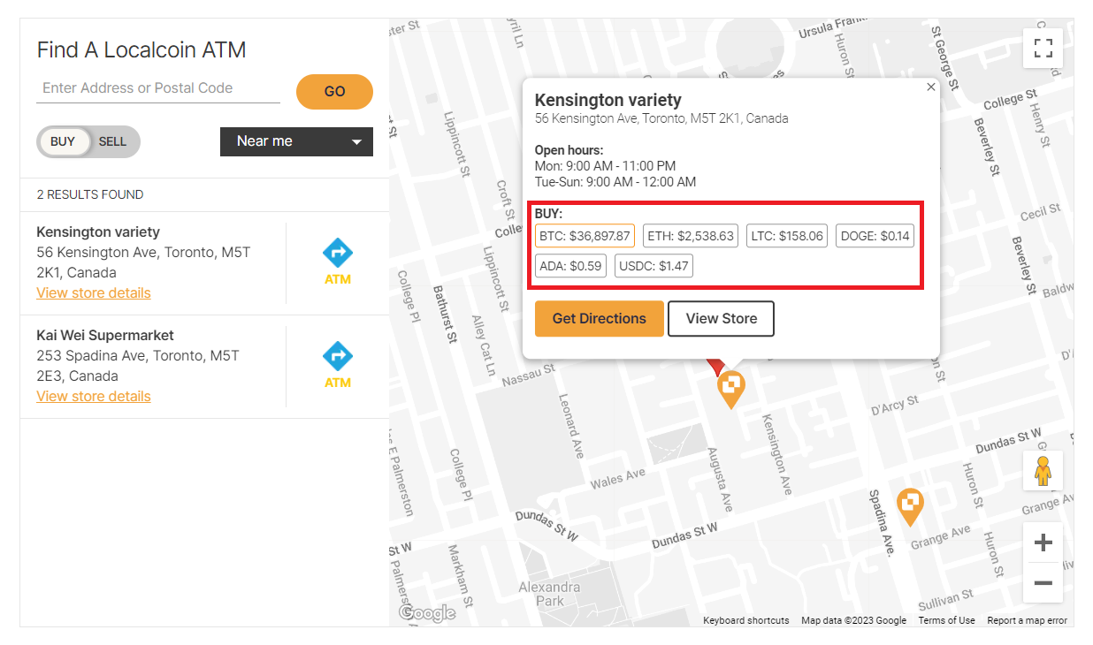Select Kai Wei Supermarket title in results list
This screenshot has width=1093, height=645.
[x=105, y=336]
